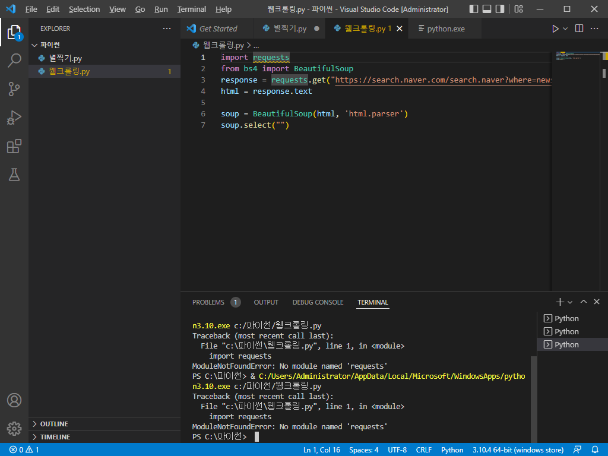608x456 pixels.
Task: Select the second Python terminal
Action: 572,331
